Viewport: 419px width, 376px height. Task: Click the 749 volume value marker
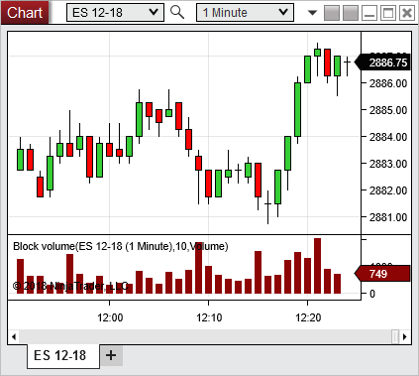tap(382, 274)
